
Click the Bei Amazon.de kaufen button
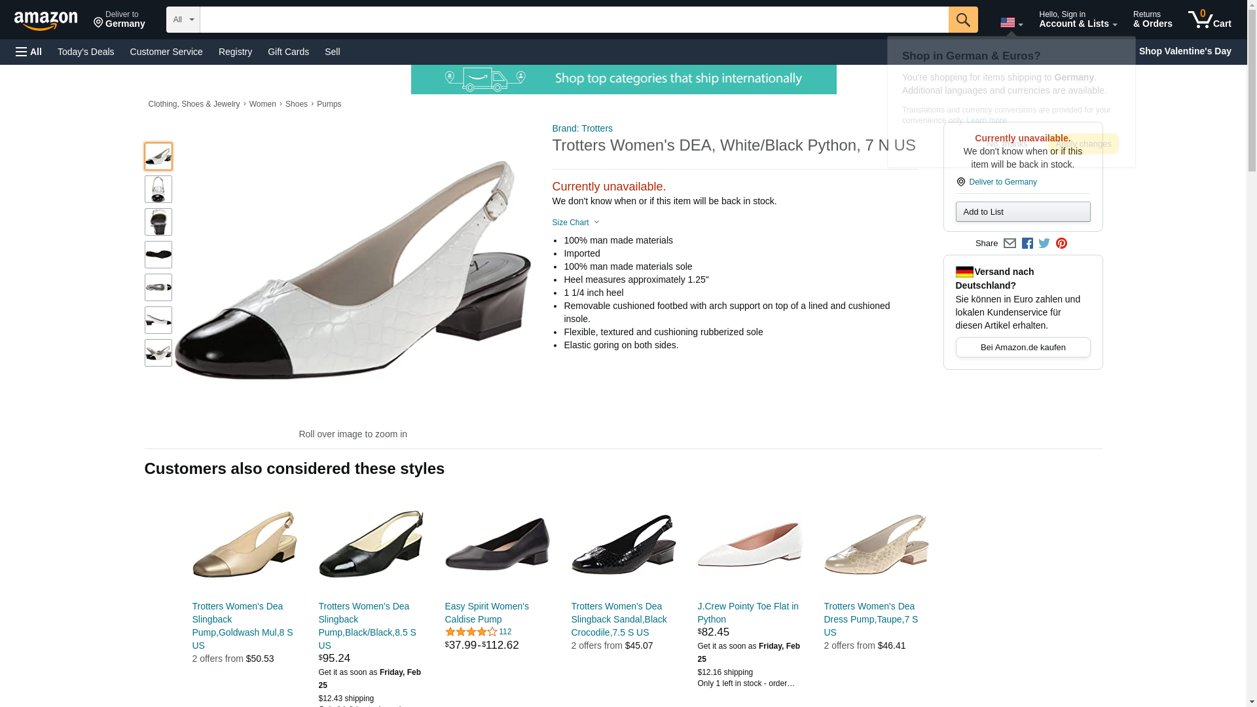pyautogui.click(x=1023, y=348)
